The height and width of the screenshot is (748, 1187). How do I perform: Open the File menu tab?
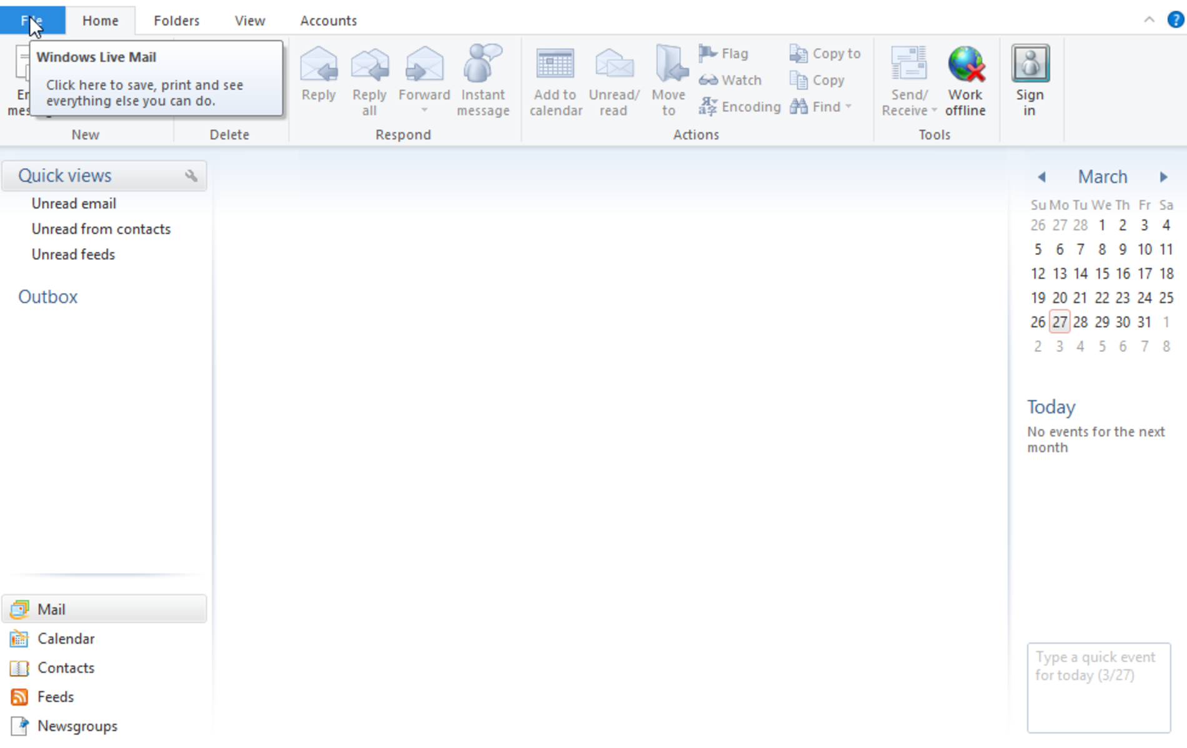pyautogui.click(x=32, y=20)
